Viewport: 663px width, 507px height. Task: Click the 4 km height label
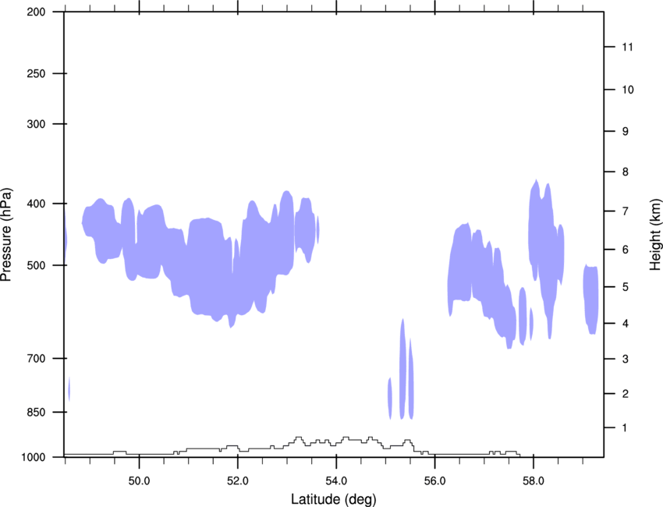point(626,324)
